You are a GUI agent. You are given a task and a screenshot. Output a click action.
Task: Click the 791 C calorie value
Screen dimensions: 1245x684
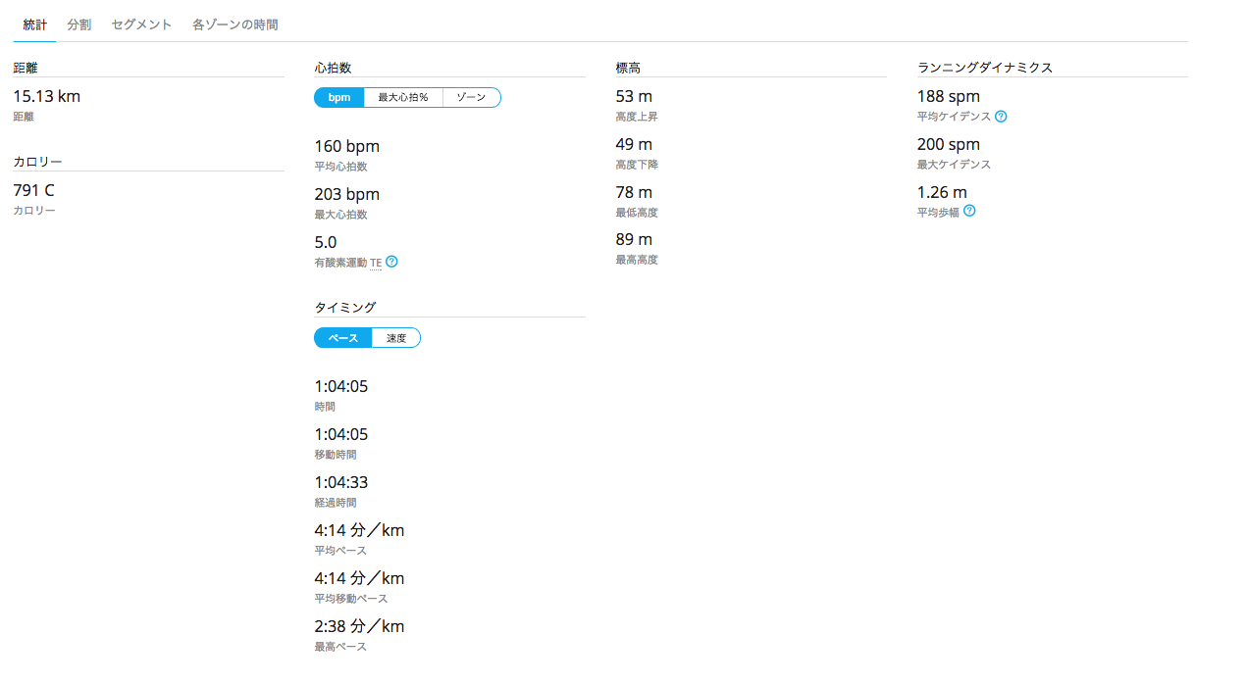click(x=33, y=191)
